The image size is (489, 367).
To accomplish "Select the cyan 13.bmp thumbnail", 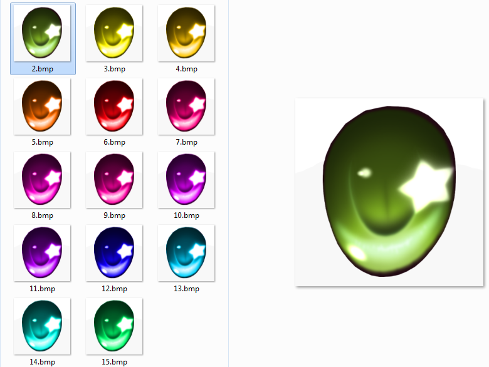I will 186,253.
